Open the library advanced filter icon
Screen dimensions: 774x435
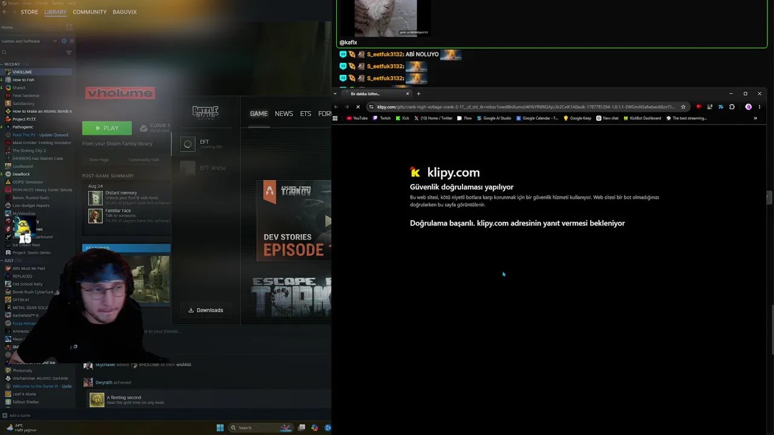pyautogui.click(x=68, y=53)
